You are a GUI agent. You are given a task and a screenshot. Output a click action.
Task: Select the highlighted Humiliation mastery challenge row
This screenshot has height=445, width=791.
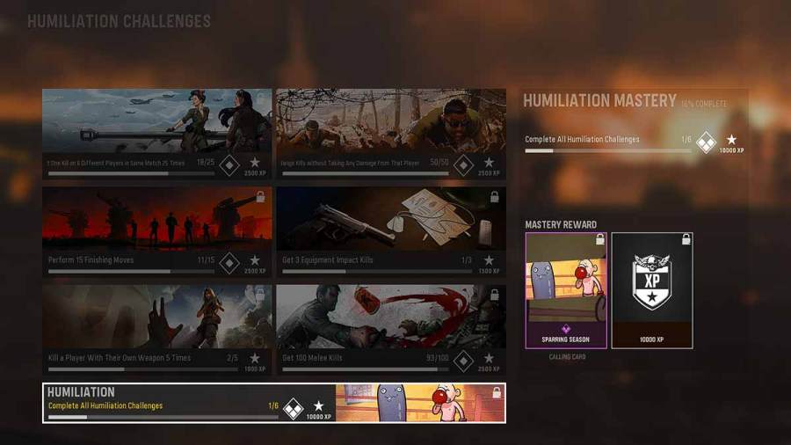[x=273, y=403]
